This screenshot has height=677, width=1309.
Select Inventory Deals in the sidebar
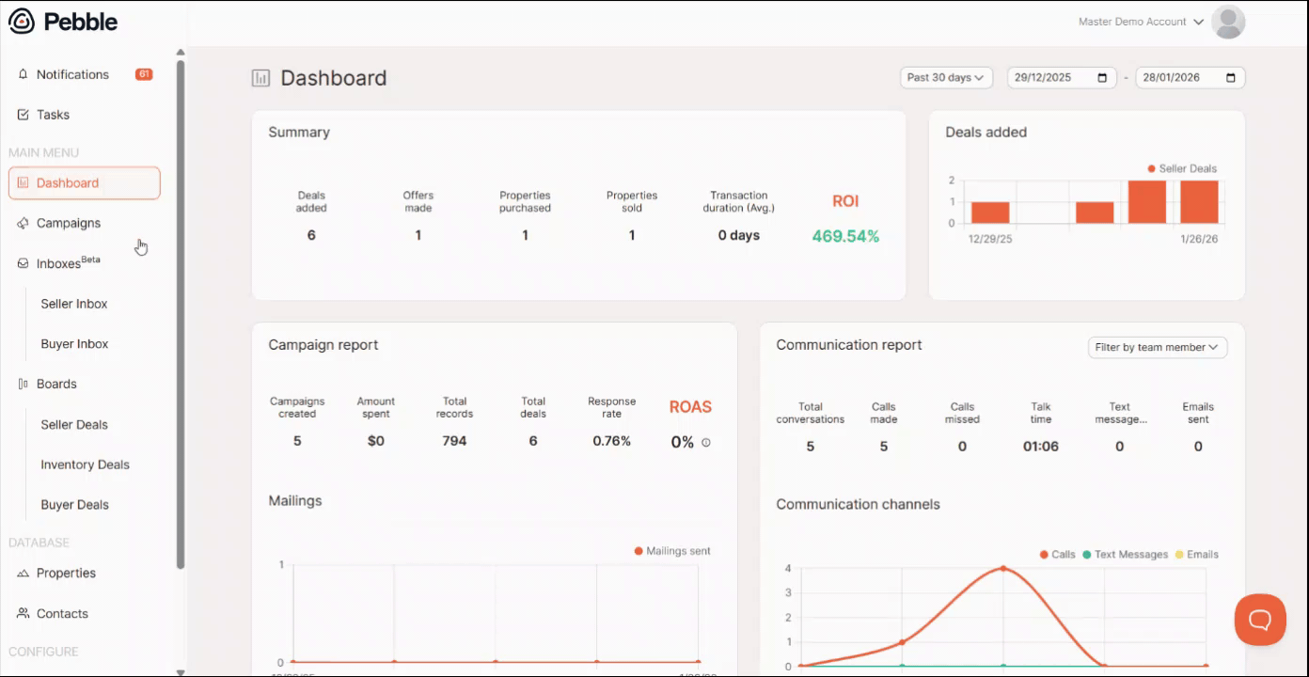point(86,464)
